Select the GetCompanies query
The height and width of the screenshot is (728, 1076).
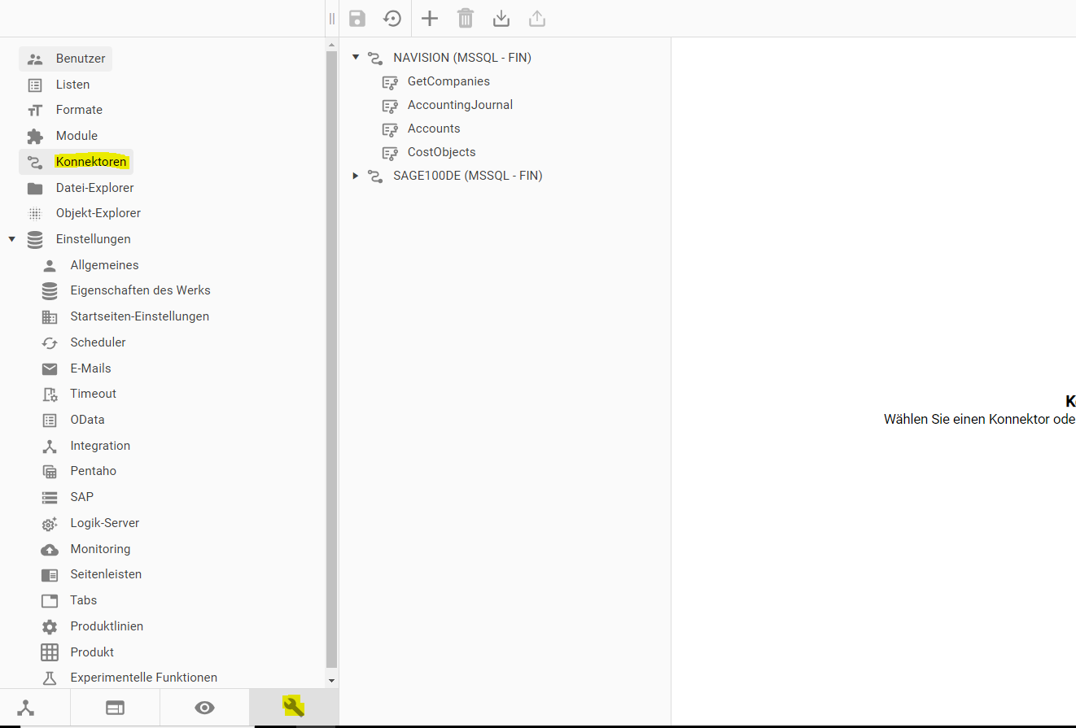click(448, 81)
